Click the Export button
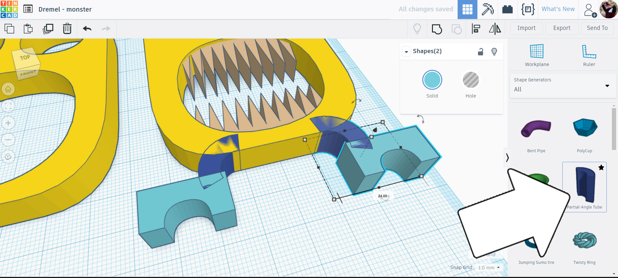Viewport: 618px width, 278px height. [562, 28]
